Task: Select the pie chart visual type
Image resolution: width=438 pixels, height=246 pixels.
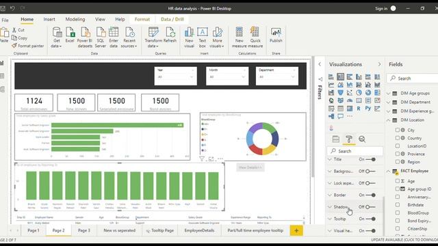Action: coord(359,93)
